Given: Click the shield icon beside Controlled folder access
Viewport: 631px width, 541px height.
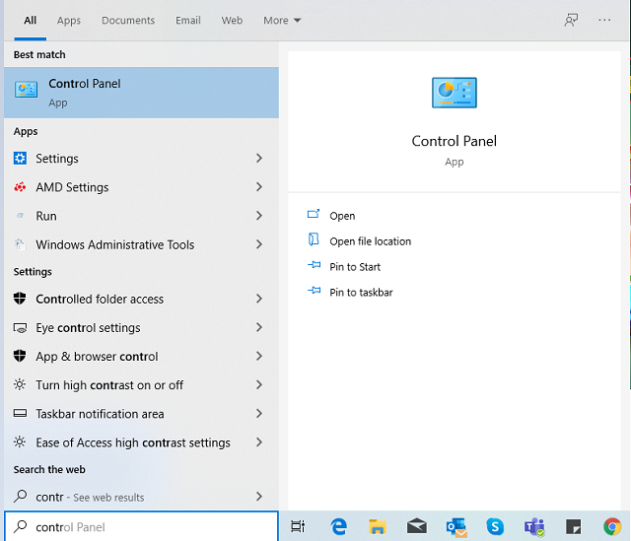Looking at the screenshot, I should click(x=20, y=299).
